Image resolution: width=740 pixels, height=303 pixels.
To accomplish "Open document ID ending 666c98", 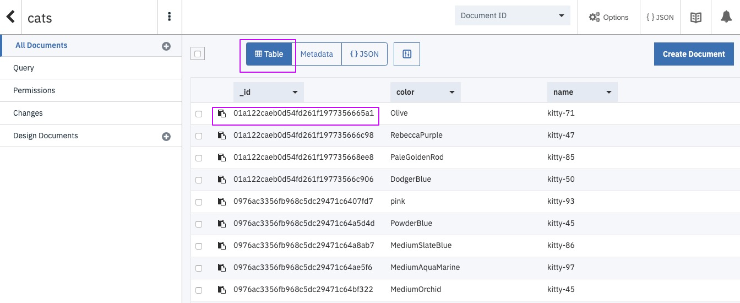I will tap(303, 135).
